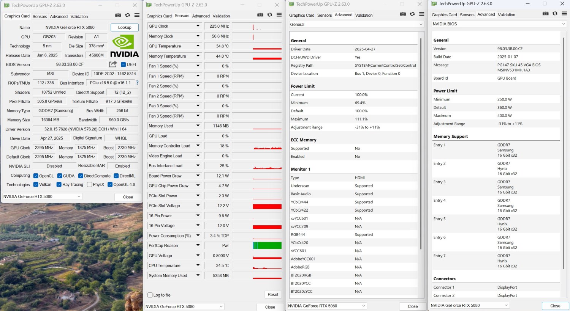Click the Name field showing NVIDIA GeForce RTX 5080
Image resolution: width=570 pixels, height=311 pixels.
[x=70, y=27]
